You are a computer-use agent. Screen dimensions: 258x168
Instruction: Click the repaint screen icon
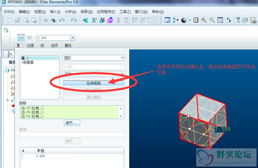click(x=167, y=20)
